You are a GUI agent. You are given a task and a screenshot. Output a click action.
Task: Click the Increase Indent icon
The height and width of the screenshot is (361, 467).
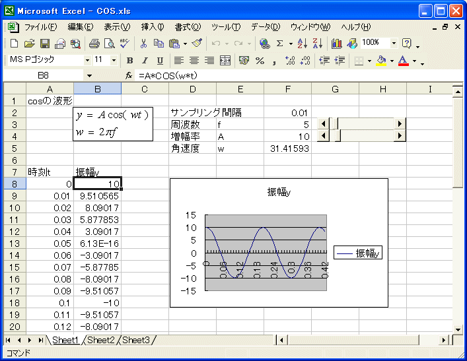point(340,61)
